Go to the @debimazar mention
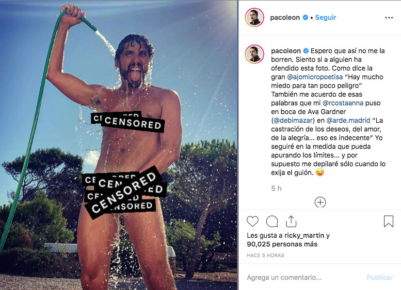 [x=293, y=120]
